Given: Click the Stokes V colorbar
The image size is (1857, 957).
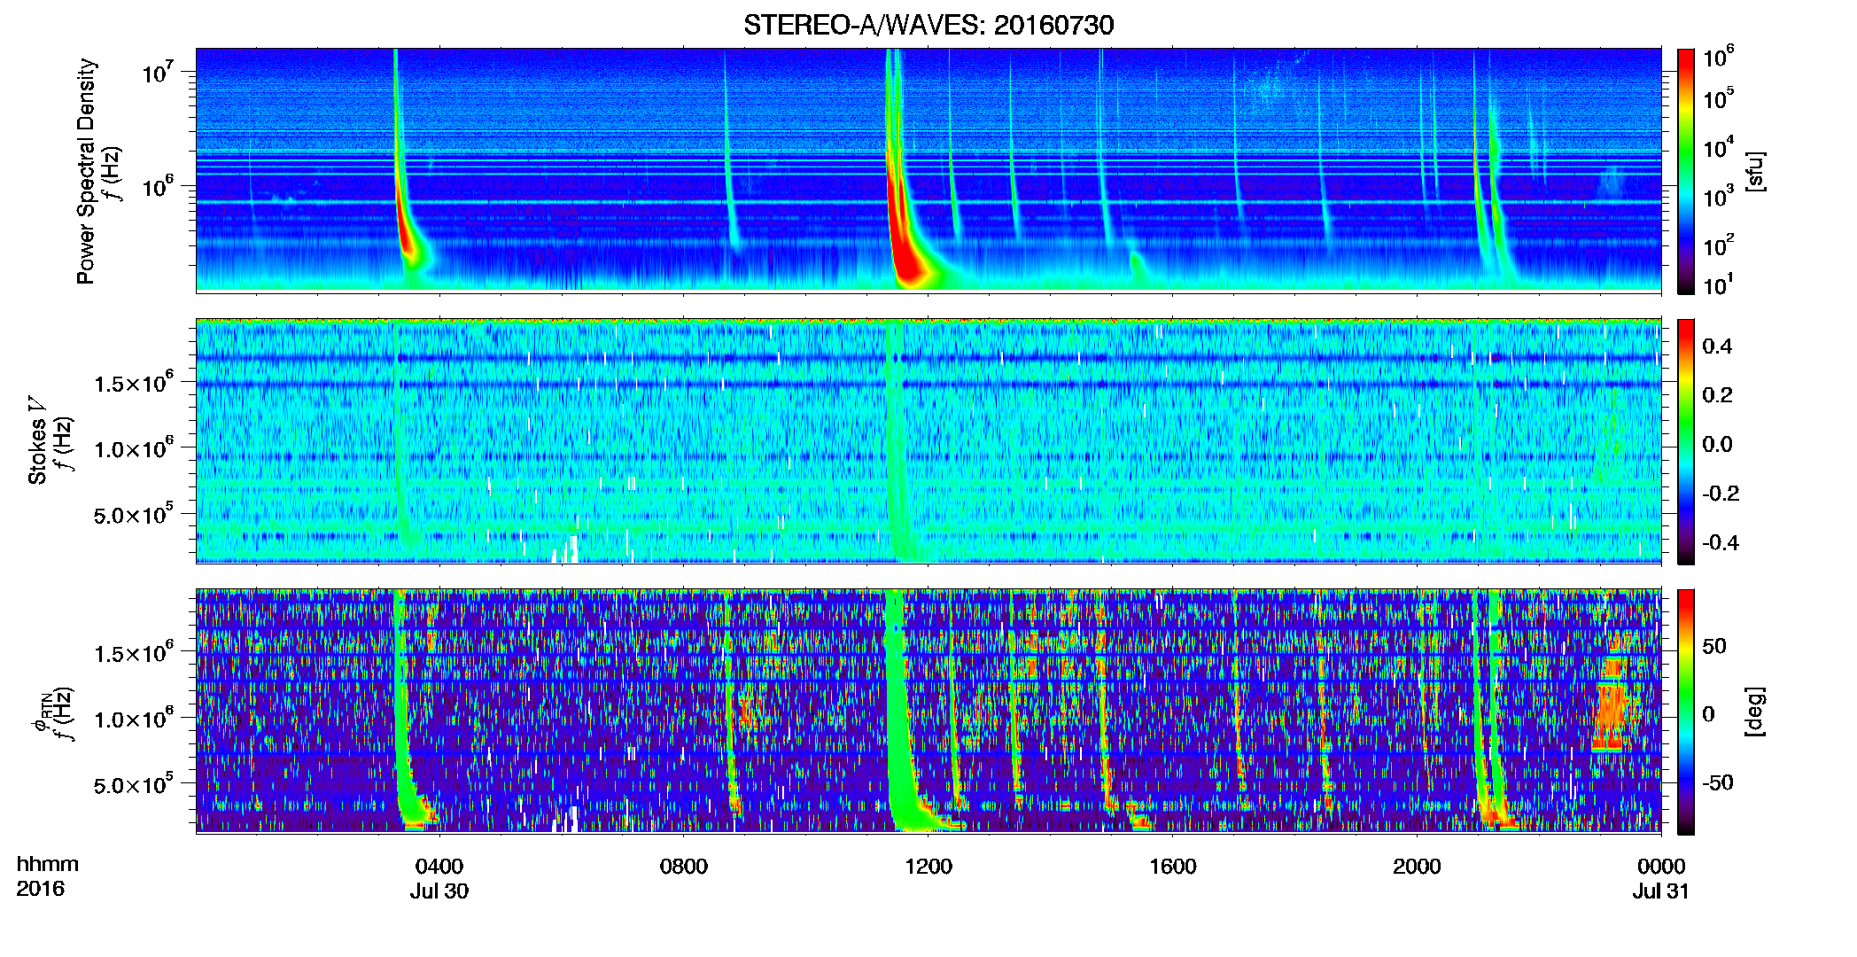Looking at the screenshot, I should [x=1686, y=441].
